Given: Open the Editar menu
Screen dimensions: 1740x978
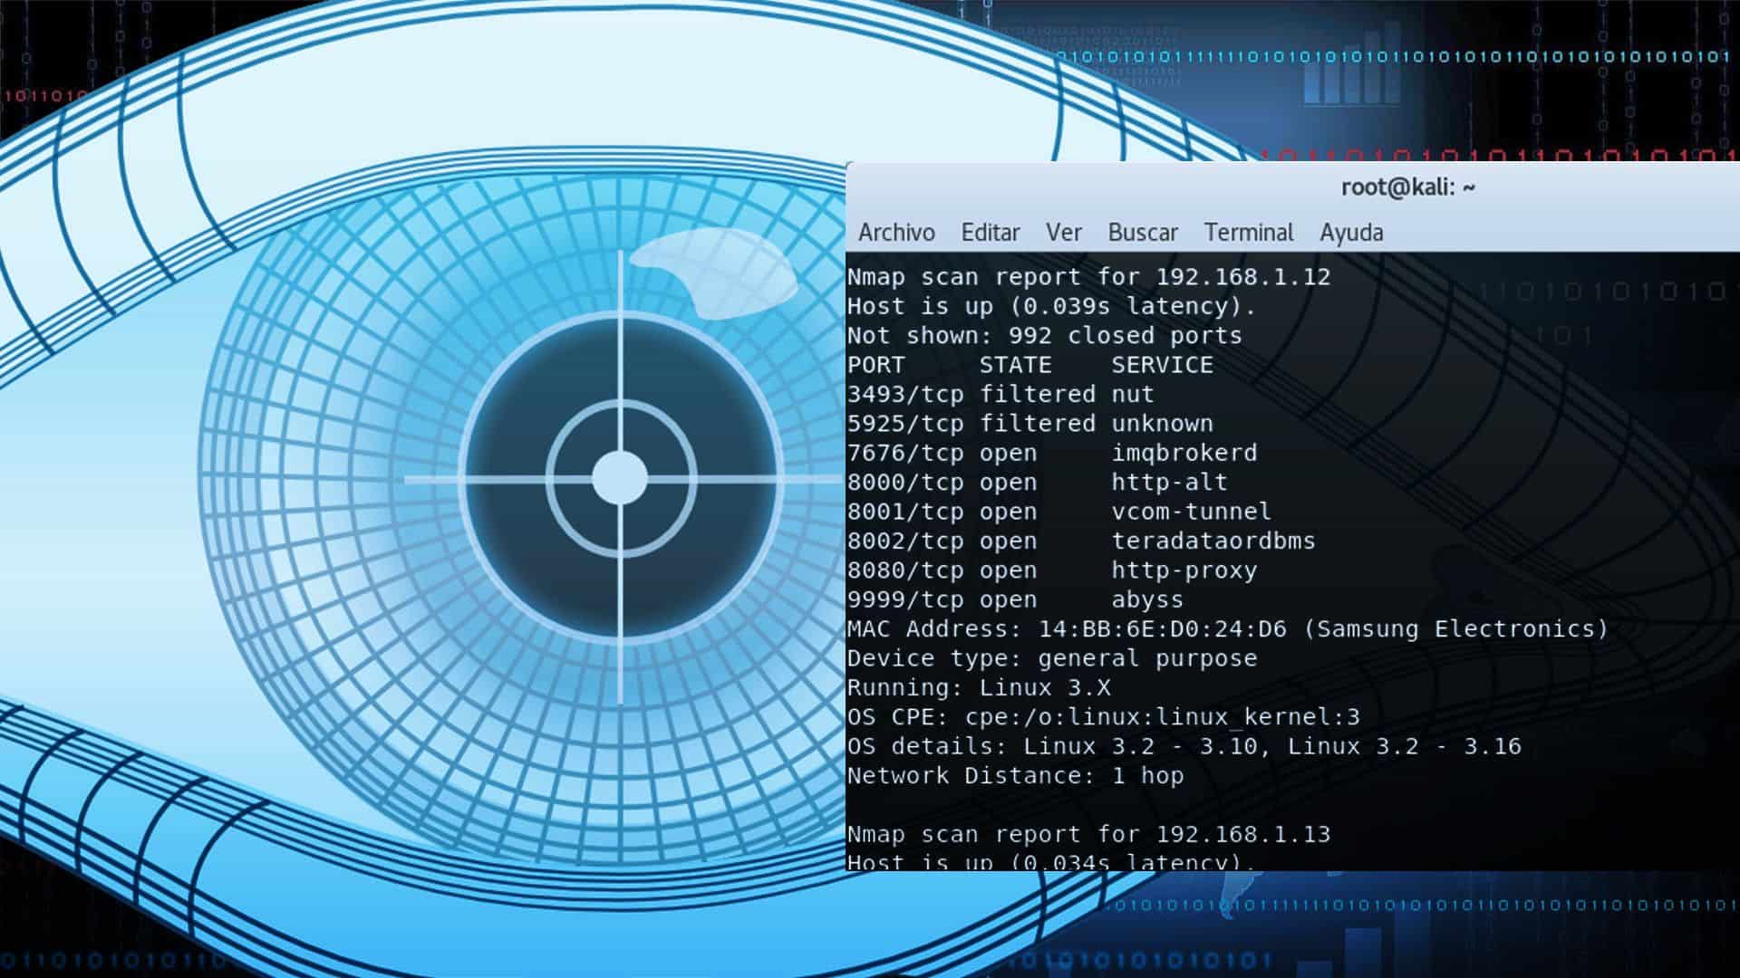Looking at the screenshot, I should (x=990, y=233).
